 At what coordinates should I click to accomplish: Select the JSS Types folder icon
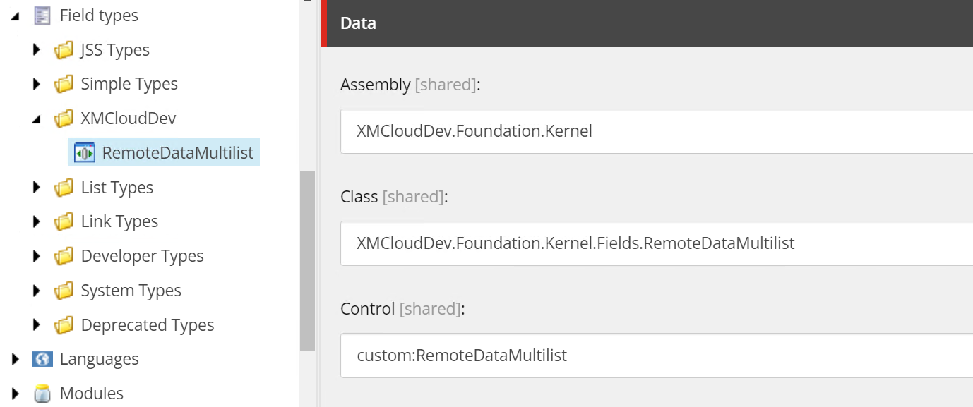[64, 49]
